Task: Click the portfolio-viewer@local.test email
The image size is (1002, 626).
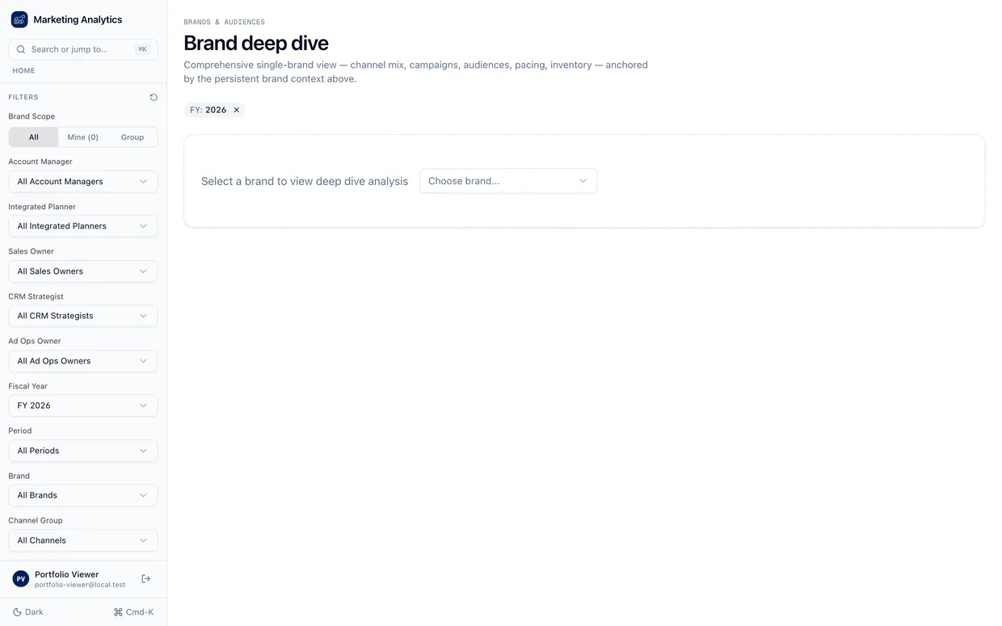Action: click(80, 585)
